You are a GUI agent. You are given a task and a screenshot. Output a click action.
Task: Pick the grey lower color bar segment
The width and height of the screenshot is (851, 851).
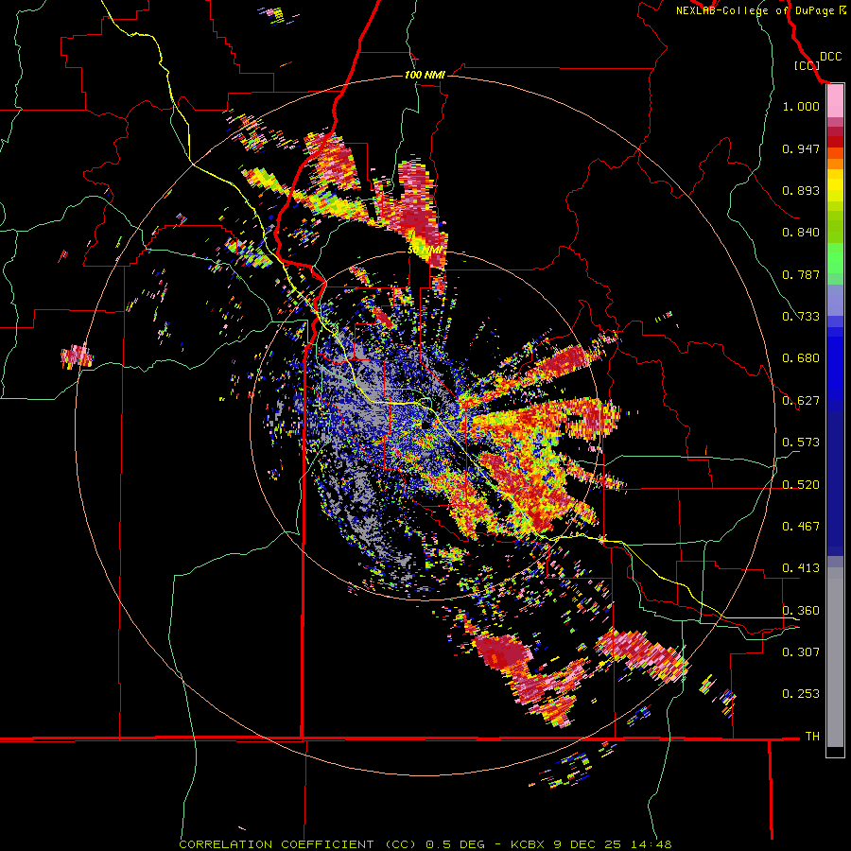click(835, 657)
